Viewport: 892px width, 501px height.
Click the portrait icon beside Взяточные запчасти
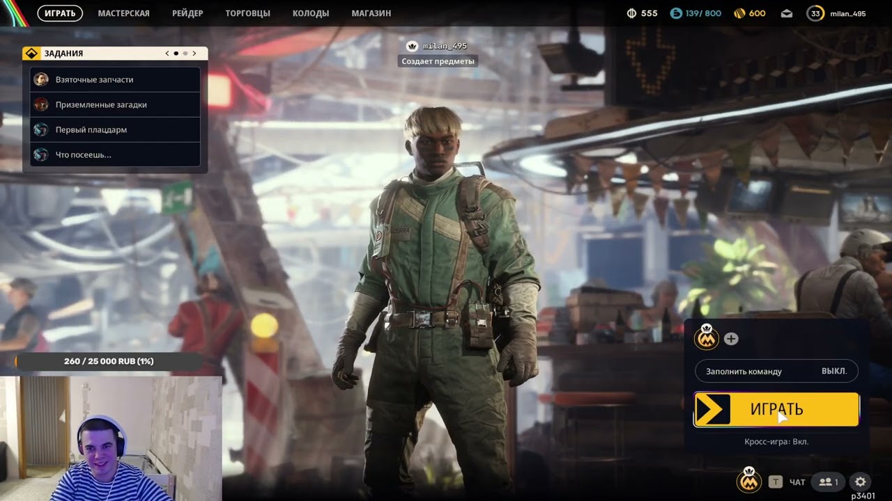(x=41, y=79)
